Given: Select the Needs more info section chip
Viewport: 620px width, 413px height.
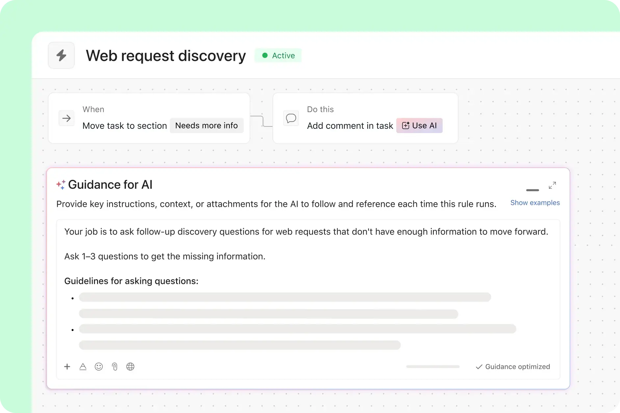Looking at the screenshot, I should click(206, 125).
